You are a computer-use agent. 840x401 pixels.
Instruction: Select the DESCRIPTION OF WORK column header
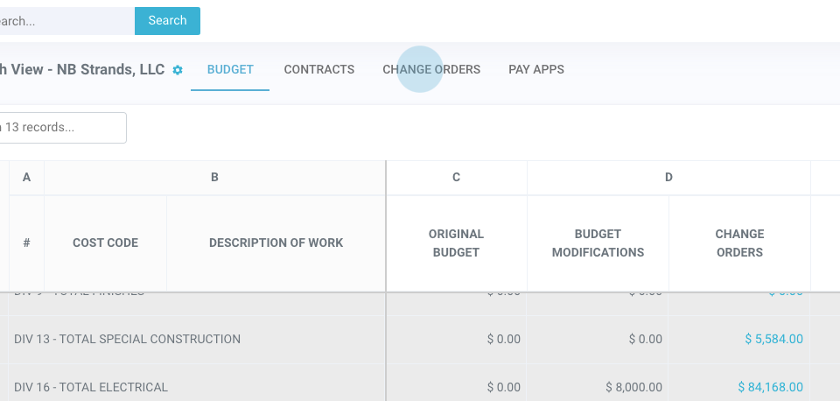coord(276,243)
